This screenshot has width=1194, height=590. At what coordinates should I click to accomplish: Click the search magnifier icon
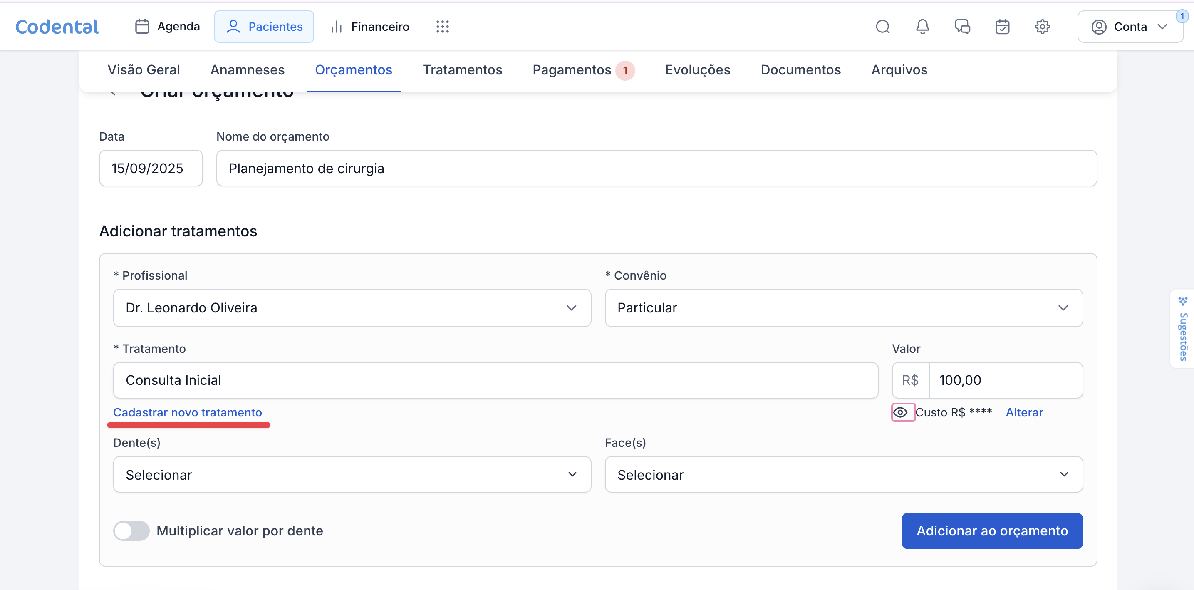882,27
